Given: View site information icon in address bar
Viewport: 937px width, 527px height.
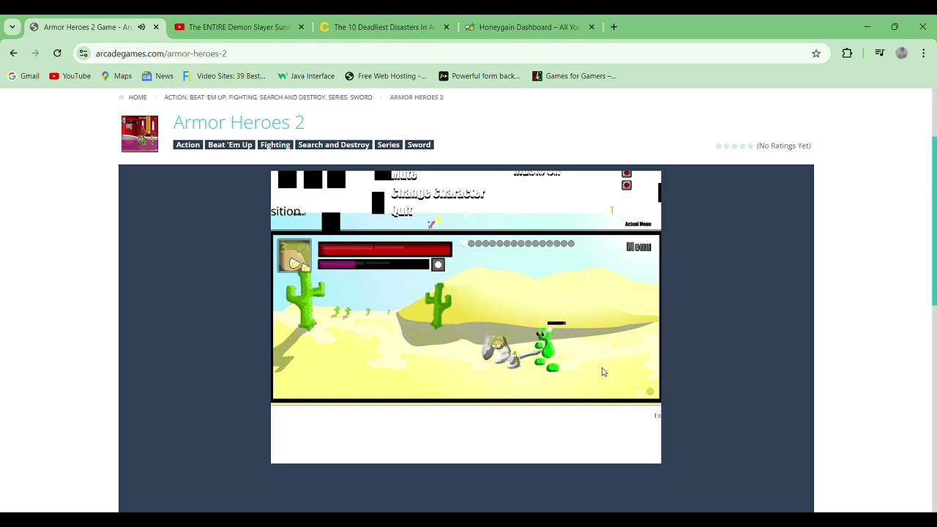Looking at the screenshot, I should tap(83, 53).
